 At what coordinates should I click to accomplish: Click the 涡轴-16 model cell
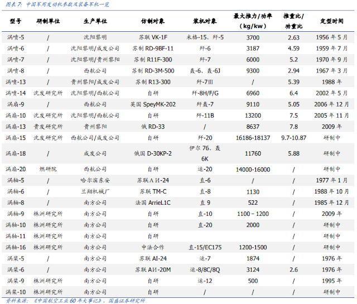point(16,247)
